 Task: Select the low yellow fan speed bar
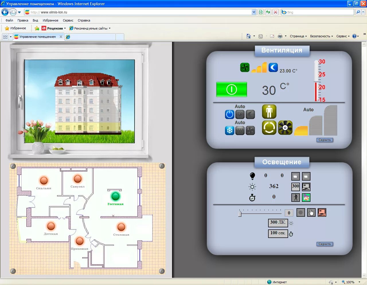click(x=301, y=131)
